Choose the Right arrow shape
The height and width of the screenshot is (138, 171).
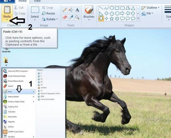click(x=122, y=13)
